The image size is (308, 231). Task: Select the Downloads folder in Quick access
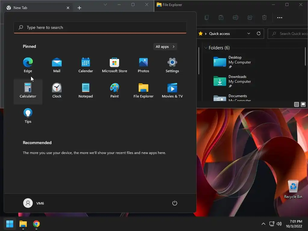233,82
